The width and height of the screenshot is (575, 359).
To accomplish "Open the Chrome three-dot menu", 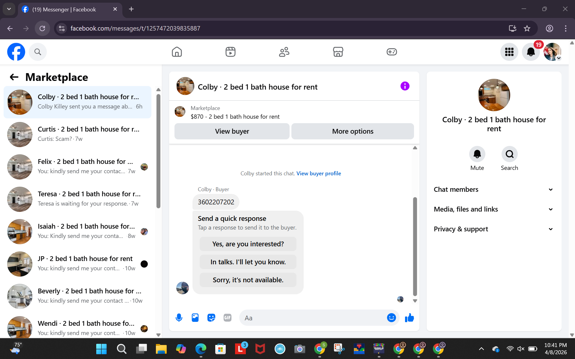I will point(565,28).
